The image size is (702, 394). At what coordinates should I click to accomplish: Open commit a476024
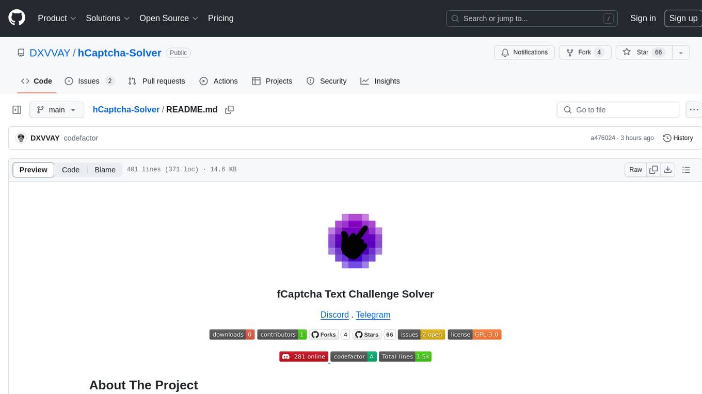click(603, 138)
